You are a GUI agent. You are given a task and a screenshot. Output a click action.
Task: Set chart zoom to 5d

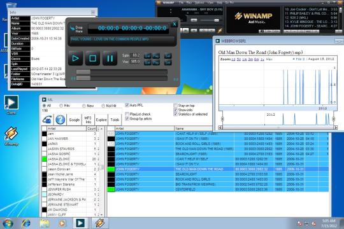(x=239, y=59)
